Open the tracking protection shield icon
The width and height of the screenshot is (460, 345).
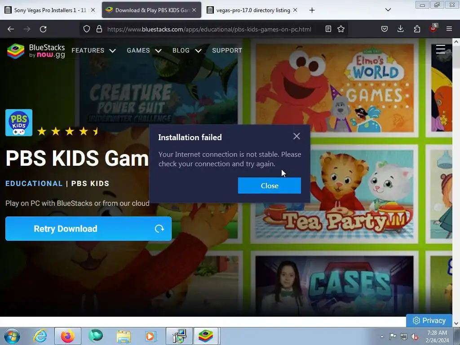click(87, 29)
